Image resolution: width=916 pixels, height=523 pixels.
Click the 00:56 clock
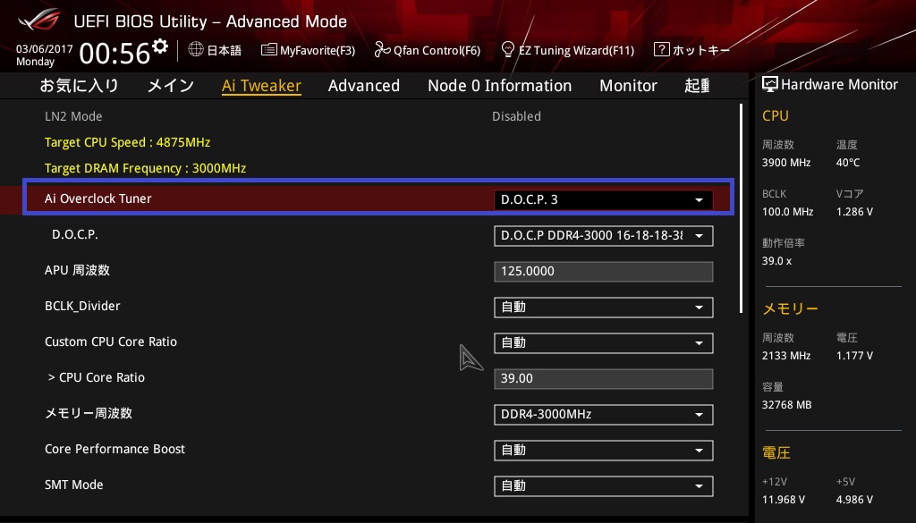tap(114, 53)
